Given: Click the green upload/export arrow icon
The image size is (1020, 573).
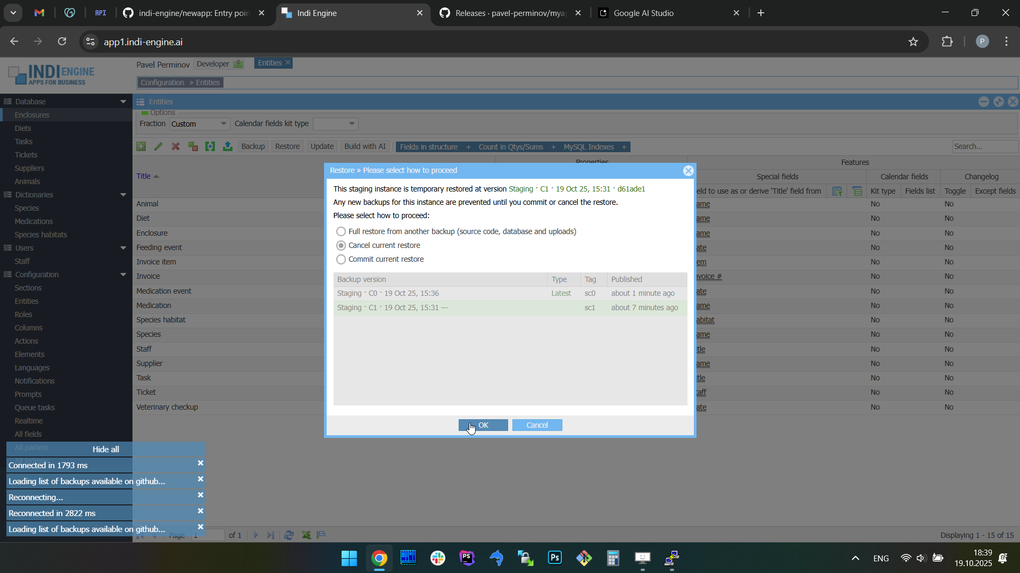Looking at the screenshot, I should point(228,147).
